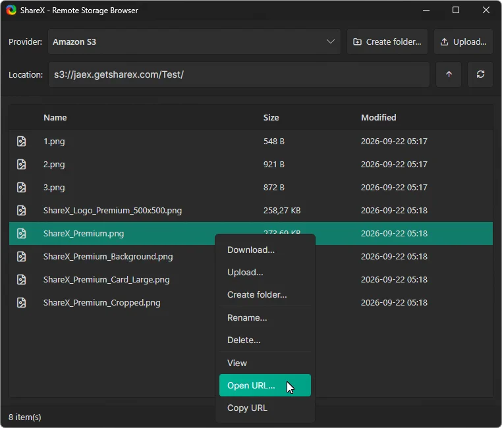The height and width of the screenshot is (428, 502).
Task: Click the file icon for ShareX_Premium_Card_Large.png
Action: click(22, 279)
